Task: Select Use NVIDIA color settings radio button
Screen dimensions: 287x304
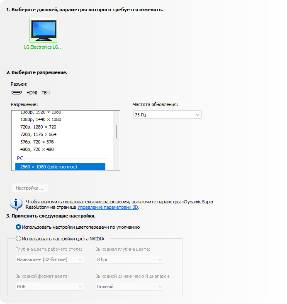Action: coord(18,238)
